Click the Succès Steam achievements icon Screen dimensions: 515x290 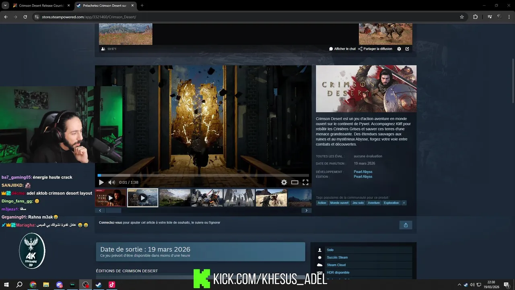pos(320,257)
